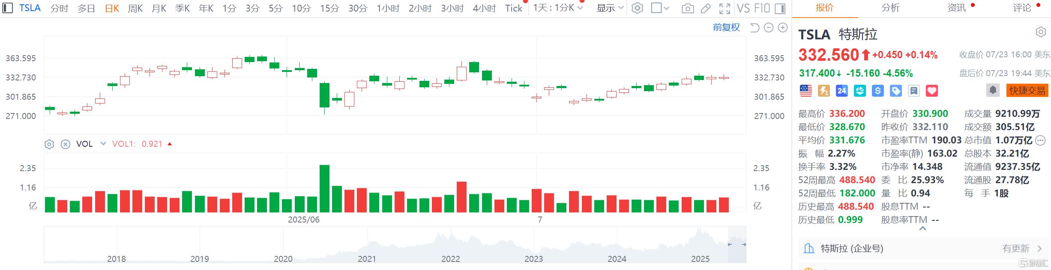Viewport: 1051px width, 270px height.
Task: Select 月K monthly candlestick tab
Action: tap(159, 8)
